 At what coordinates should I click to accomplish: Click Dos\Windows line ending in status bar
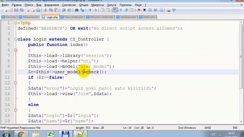187,128
